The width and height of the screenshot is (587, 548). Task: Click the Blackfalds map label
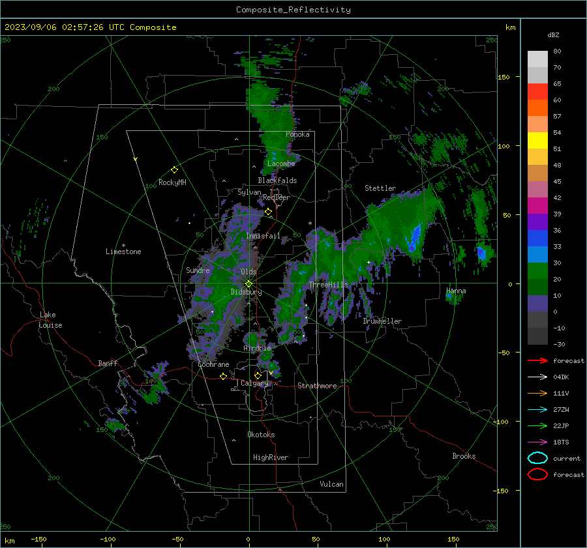pos(277,180)
